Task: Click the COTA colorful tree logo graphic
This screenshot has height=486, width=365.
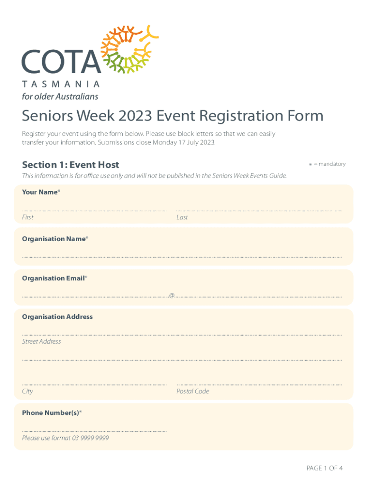Action: pos(129,50)
